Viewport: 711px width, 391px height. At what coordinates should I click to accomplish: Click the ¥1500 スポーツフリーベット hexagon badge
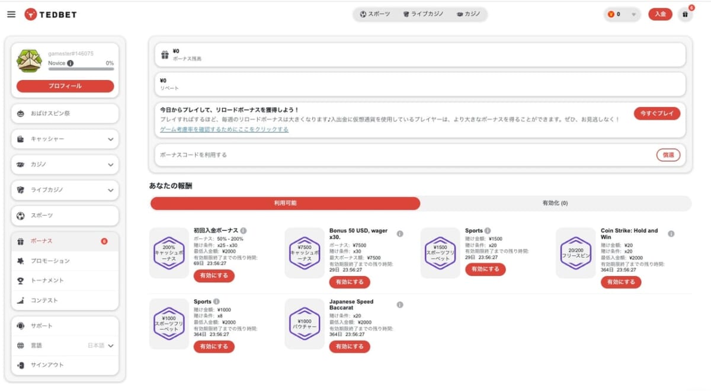click(440, 253)
